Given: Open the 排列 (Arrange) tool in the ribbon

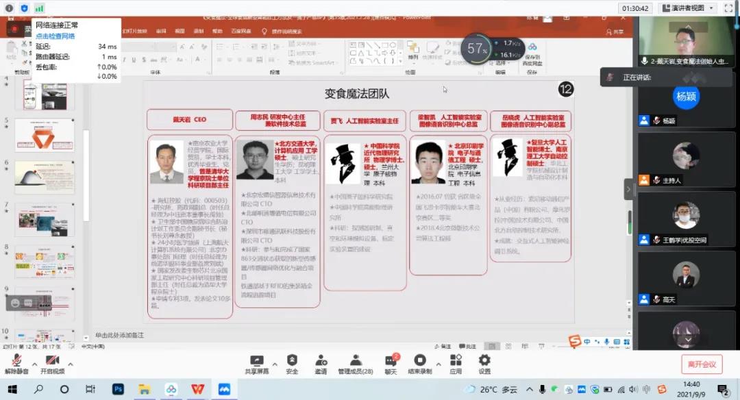Looking at the screenshot, I should click(412, 54).
